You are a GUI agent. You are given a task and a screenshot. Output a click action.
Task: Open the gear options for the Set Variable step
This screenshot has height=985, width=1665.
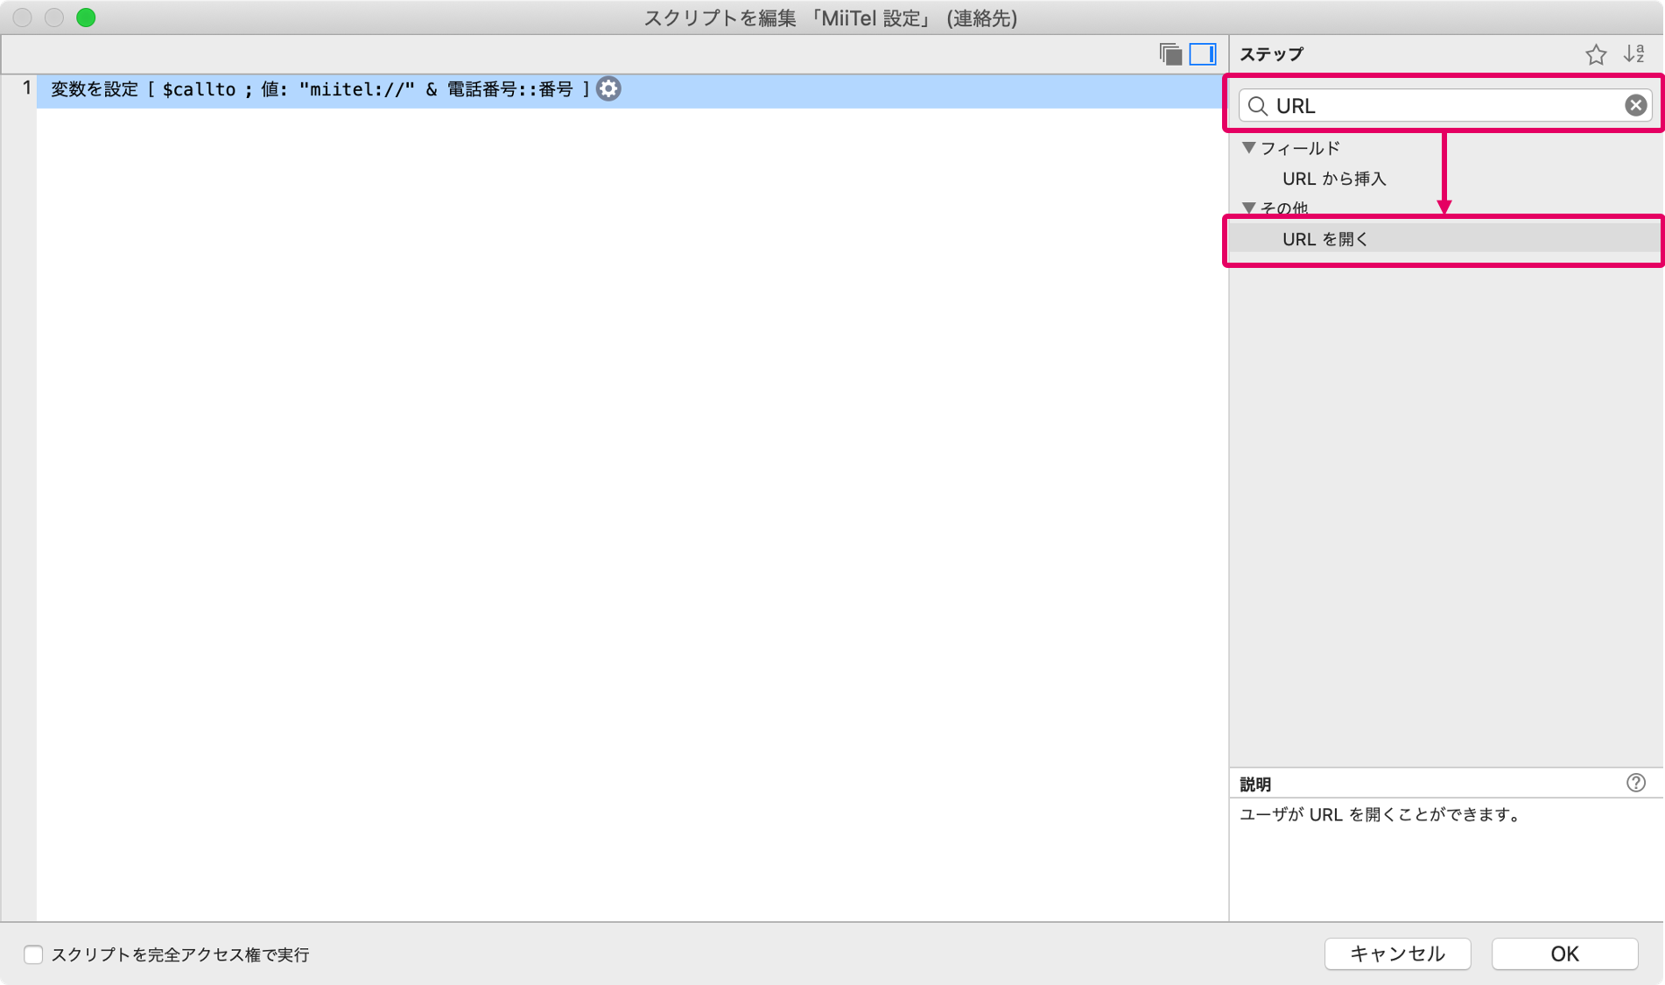point(608,88)
